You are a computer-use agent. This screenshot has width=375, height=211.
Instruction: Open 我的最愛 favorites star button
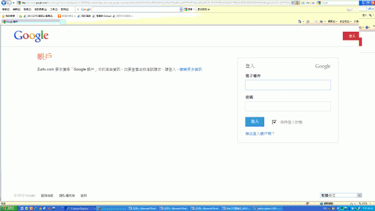coord(8,16)
